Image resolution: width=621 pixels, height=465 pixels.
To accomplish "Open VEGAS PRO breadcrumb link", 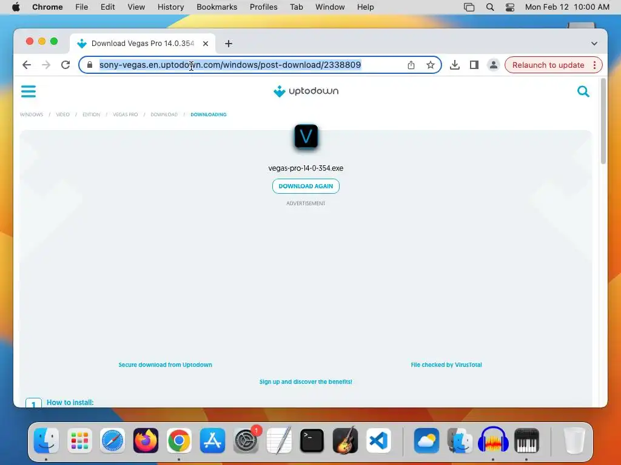I will pyautogui.click(x=126, y=114).
